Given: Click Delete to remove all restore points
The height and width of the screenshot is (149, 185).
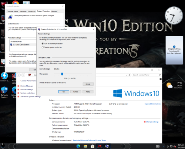Looking at the screenshot, I should (88, 84).
